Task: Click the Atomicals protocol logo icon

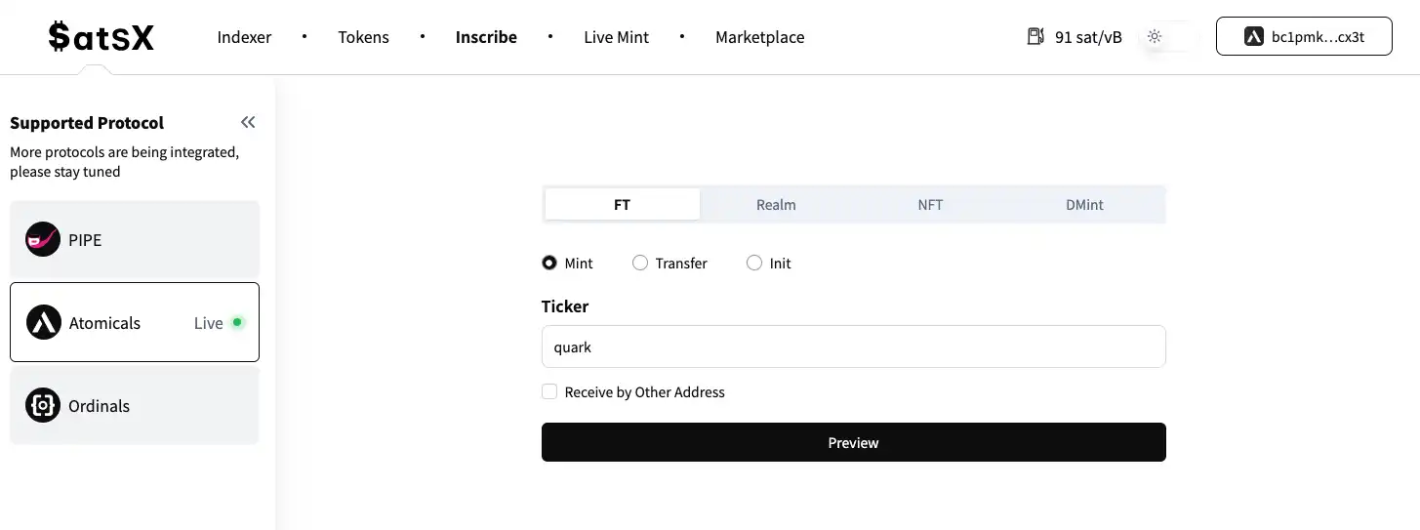Action: (43, 322)
